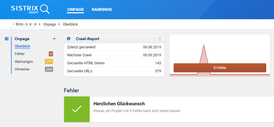Open the sidebar list menu icon
Screen dimensions: 274x127
coord(7,39)
